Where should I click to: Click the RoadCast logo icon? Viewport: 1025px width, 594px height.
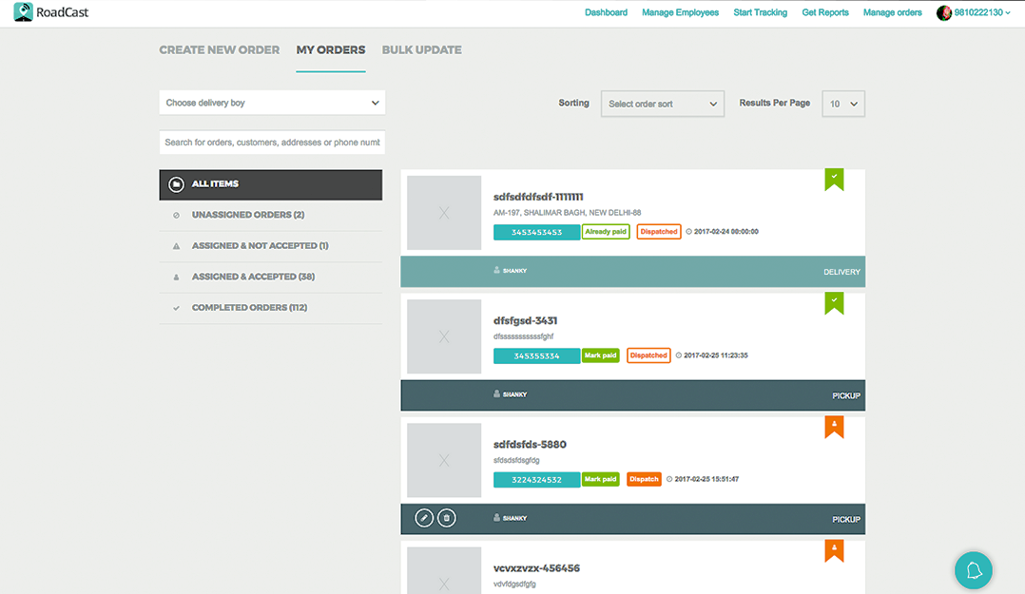(24, 11)
